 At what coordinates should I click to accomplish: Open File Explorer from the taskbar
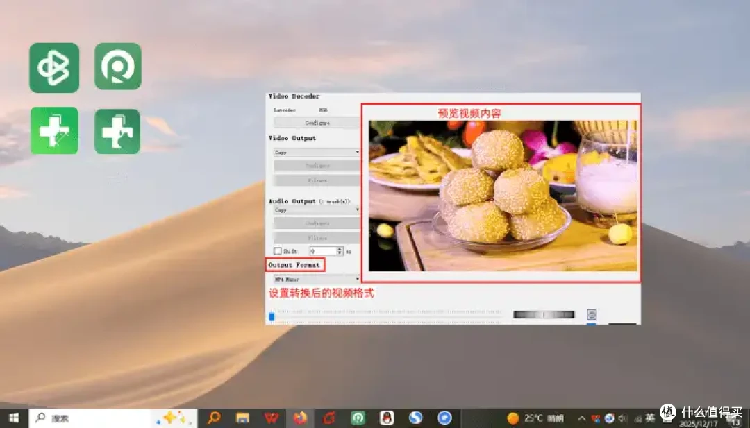click(242, 418)
